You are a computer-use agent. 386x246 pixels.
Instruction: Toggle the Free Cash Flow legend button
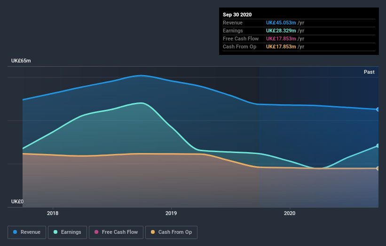[x=116, y=232]
